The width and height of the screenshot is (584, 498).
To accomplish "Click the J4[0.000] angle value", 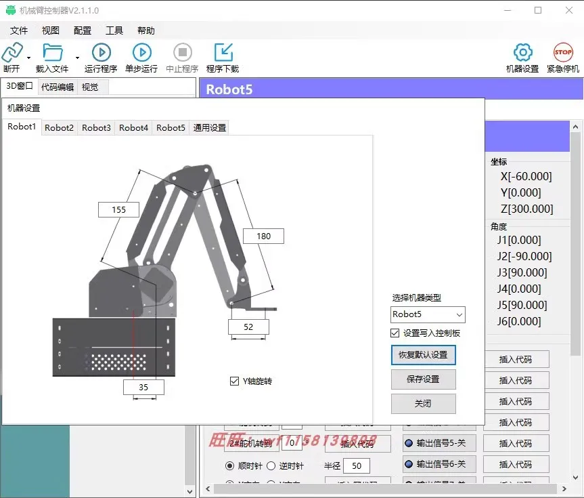I will [519, 289].
